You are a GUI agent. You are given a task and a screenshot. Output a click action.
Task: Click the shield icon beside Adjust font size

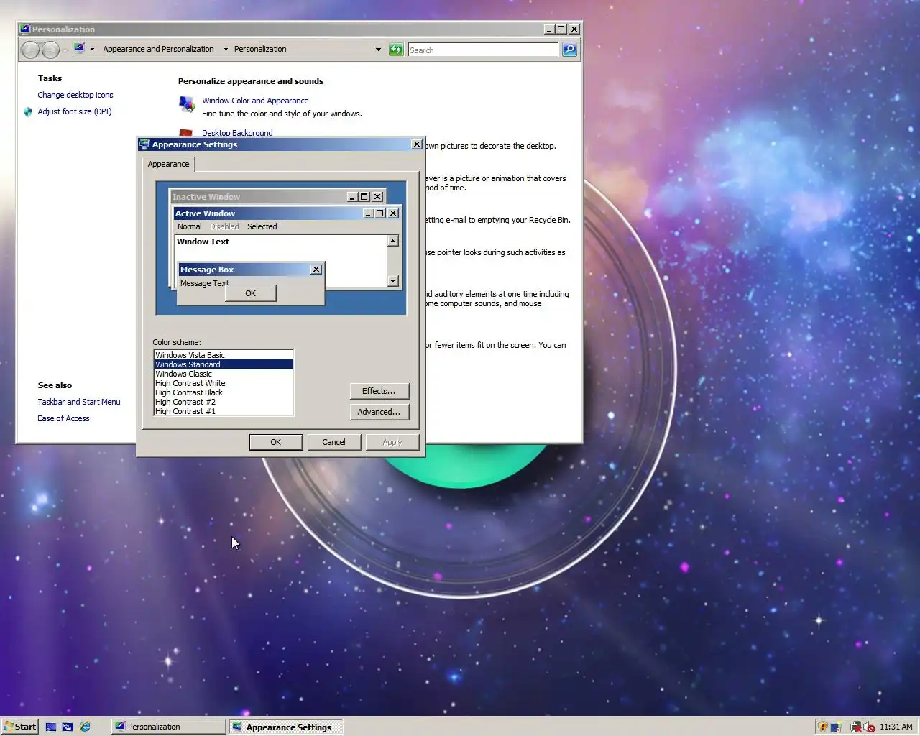click(28, 112)
